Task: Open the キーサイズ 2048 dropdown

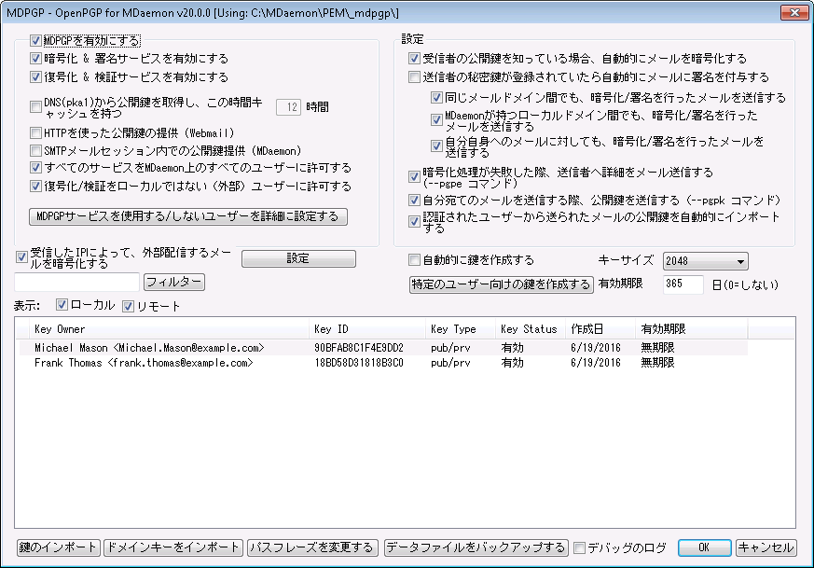Action: coord(705,261)
